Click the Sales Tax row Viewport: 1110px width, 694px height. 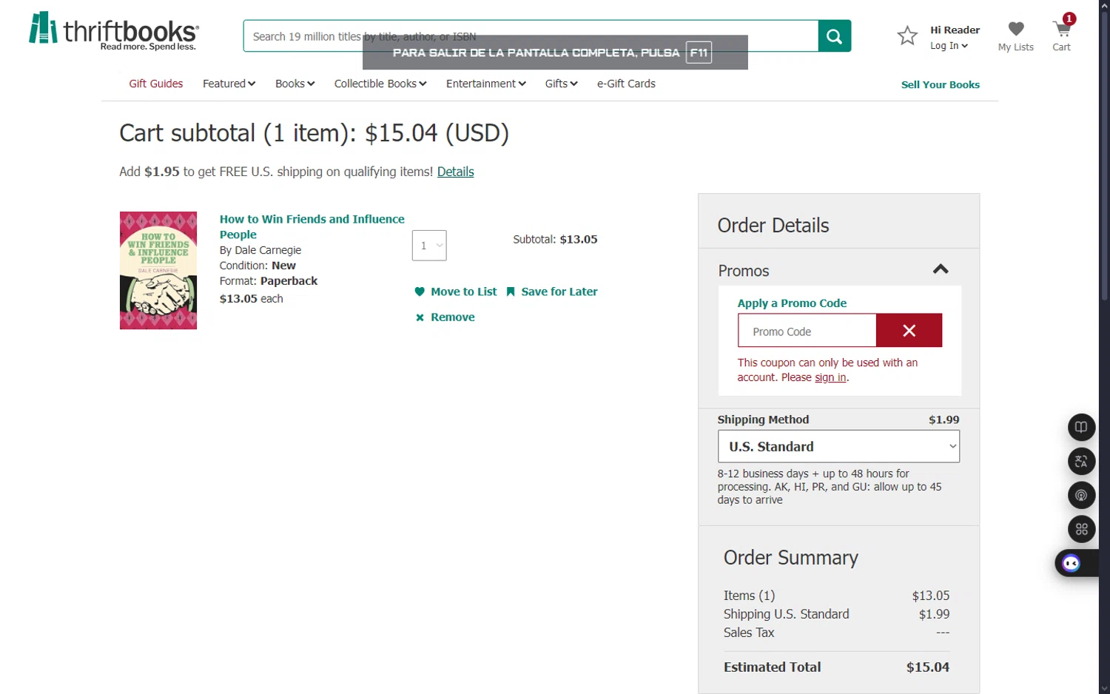[836, 633]
